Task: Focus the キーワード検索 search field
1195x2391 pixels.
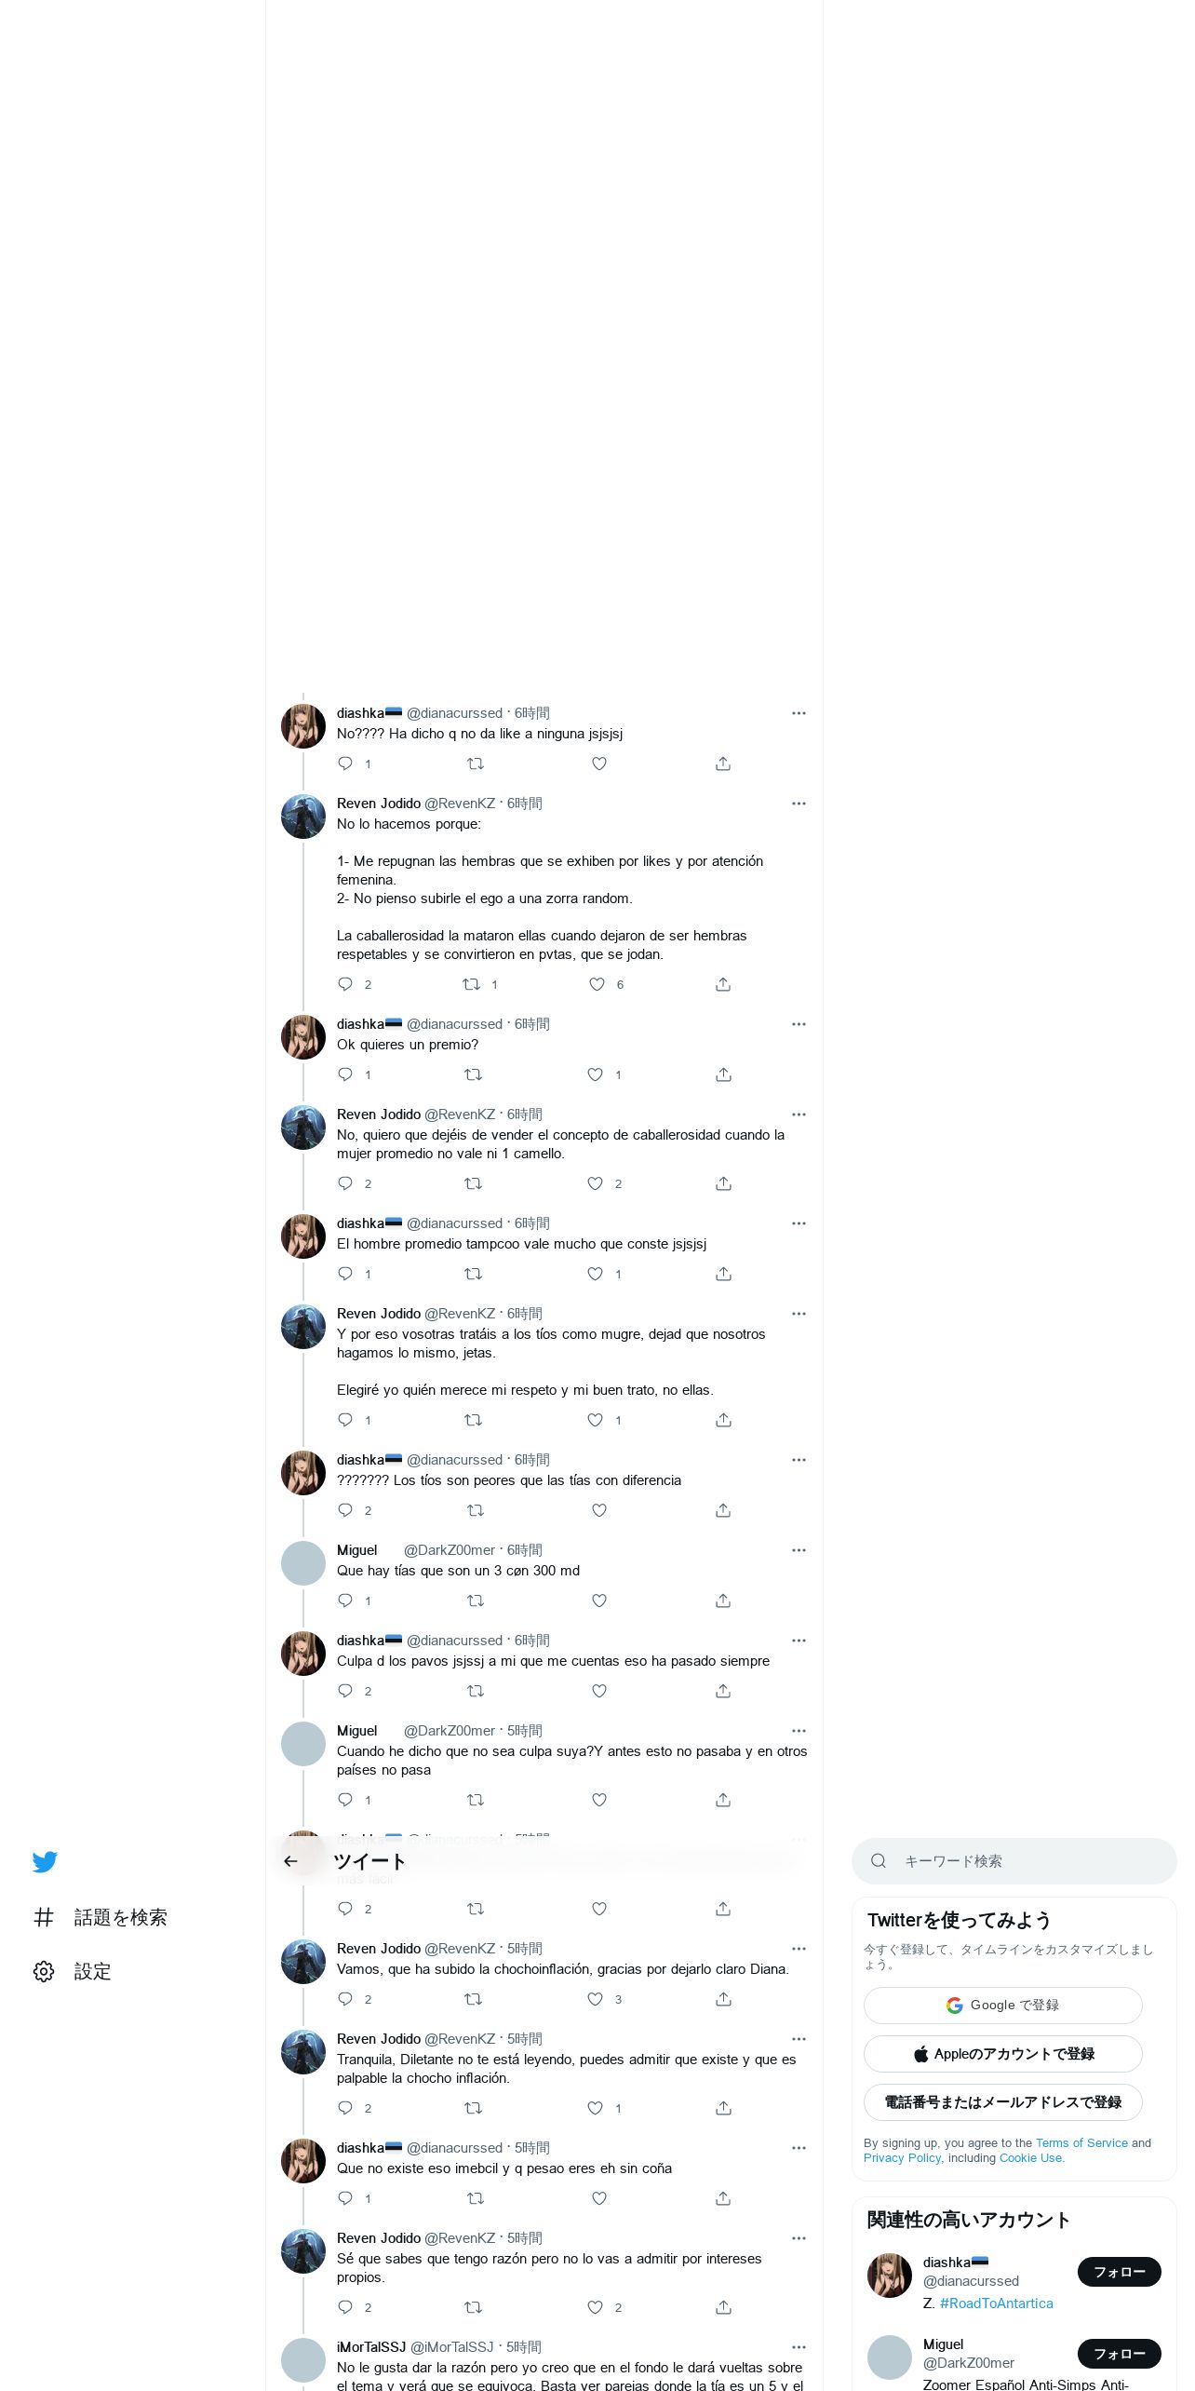Action: click(x=1014, y=1861)
